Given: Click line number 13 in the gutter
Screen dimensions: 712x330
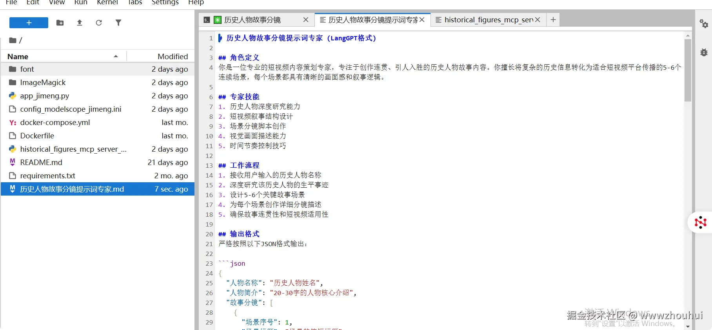Looking at the screenshot, I should pyautogui.click(x=209, y=165).
